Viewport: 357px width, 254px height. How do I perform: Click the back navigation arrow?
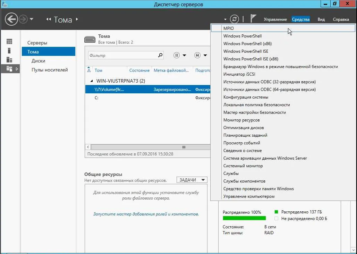pos(11,19)
